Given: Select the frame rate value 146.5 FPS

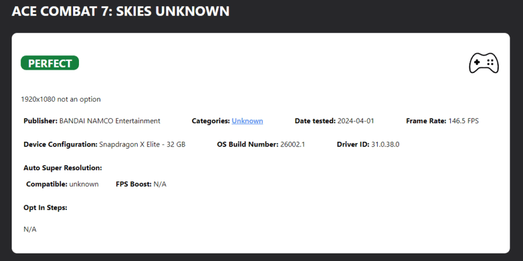Looking at the screenshot, I should click(x=463, y=121).
